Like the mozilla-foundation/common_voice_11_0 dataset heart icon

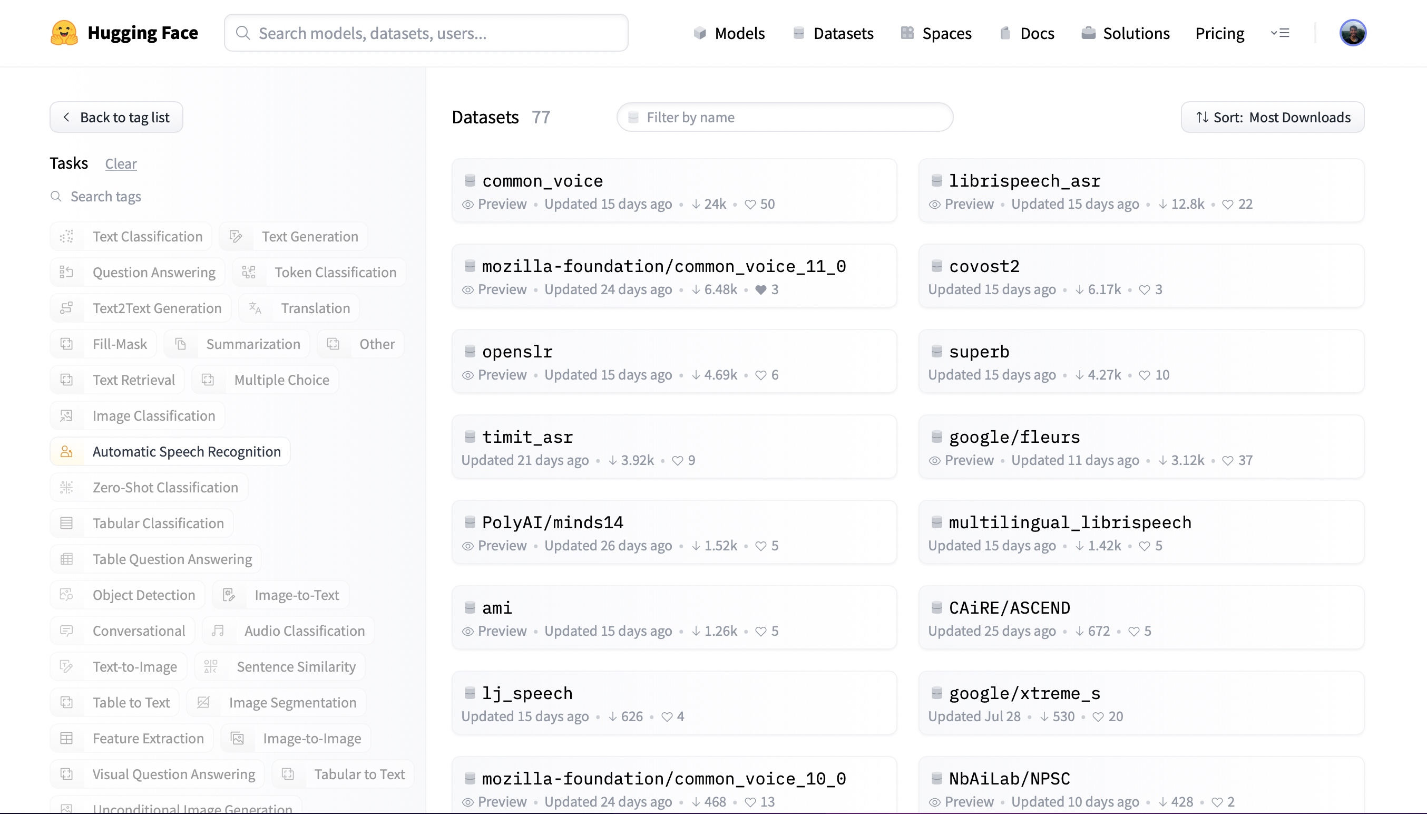click(760, 289)
